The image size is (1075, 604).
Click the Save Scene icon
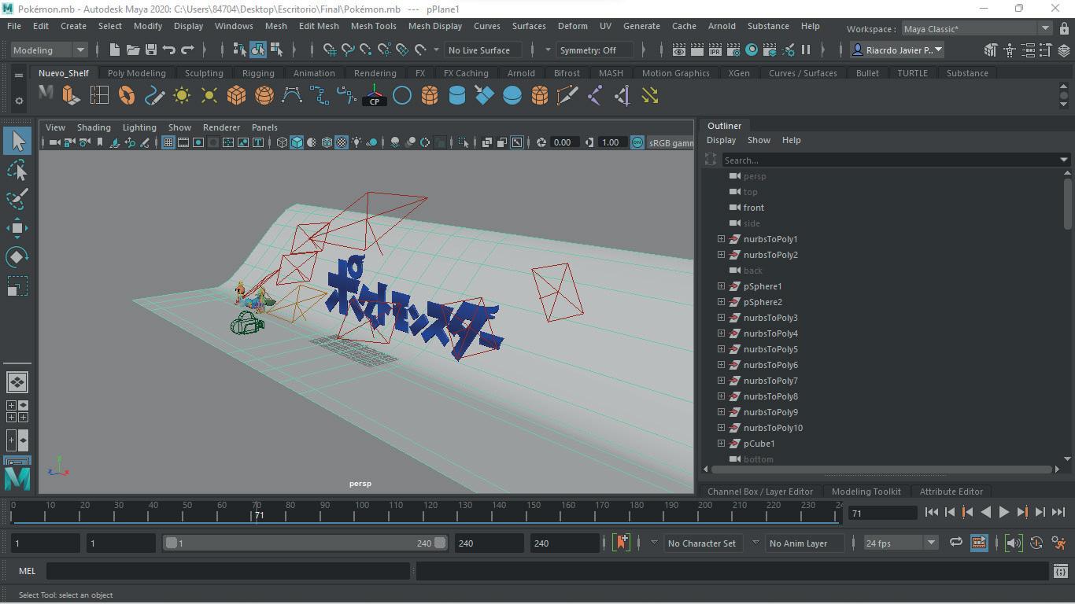click(151, 50)
